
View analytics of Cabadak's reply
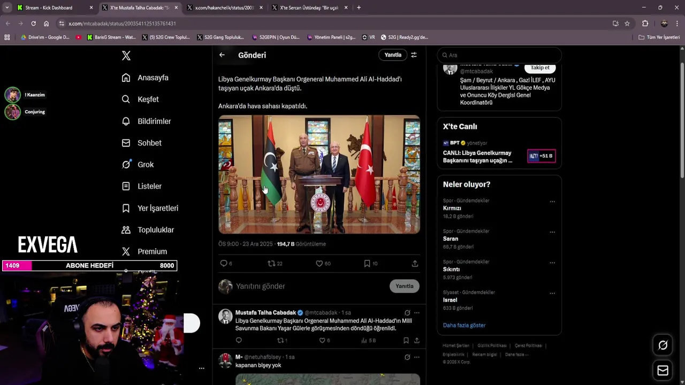(x=369, y=340)
